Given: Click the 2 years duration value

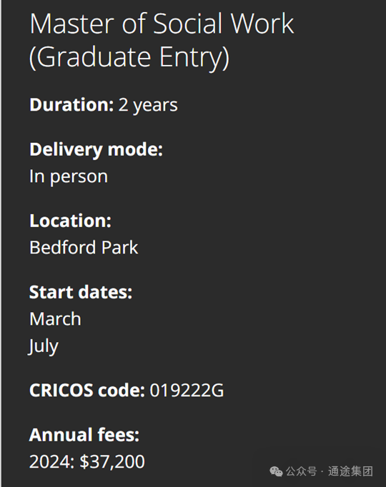Looking at the screenshot, I should (x=148, y=106).
